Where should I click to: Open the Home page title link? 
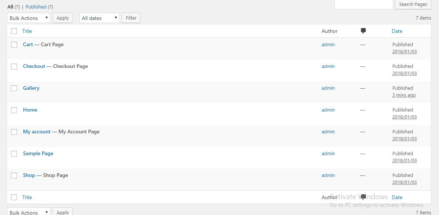click(x=30, y=110)
